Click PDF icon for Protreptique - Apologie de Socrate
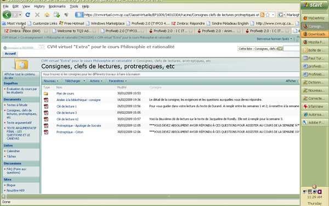 46,126
